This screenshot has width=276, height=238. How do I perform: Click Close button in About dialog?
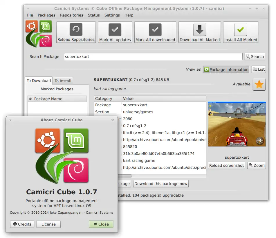point(101,224)
